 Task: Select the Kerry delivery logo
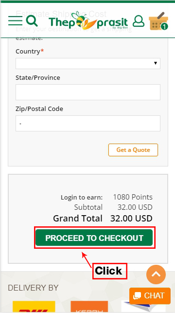coord(89,307)
